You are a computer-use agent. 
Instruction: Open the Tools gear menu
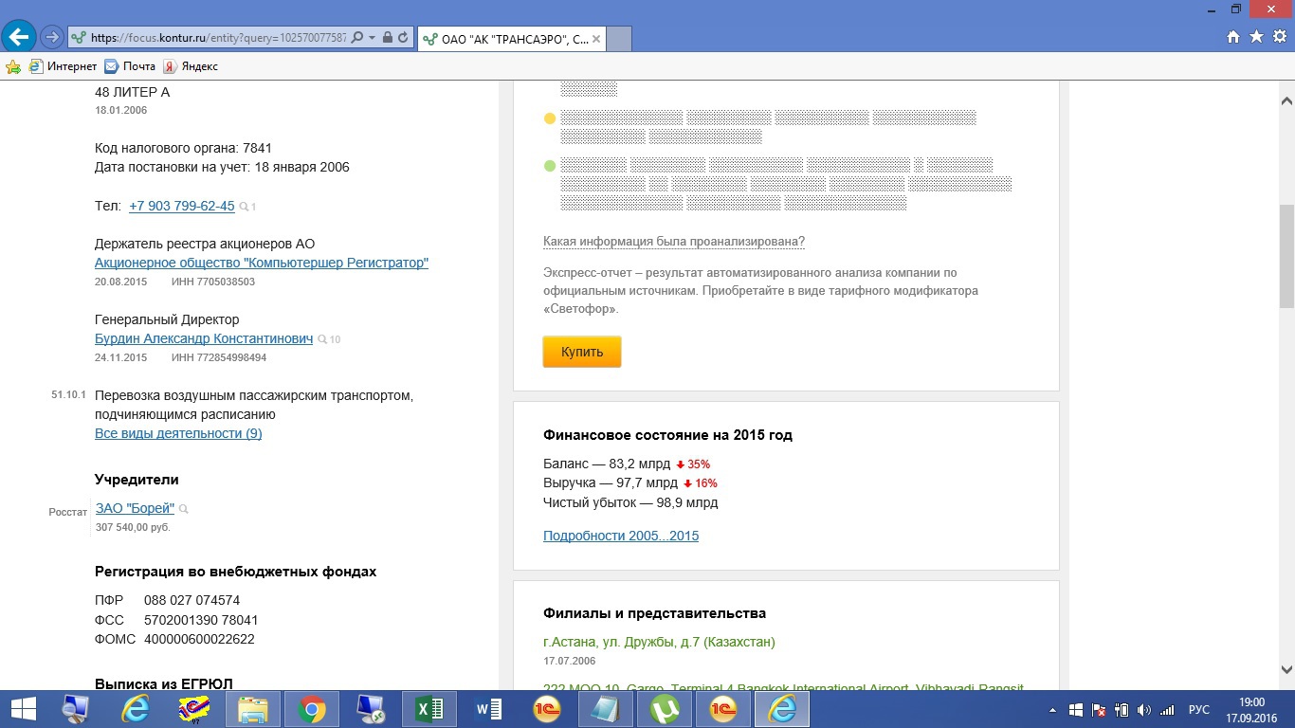[x=1279, y=37]
